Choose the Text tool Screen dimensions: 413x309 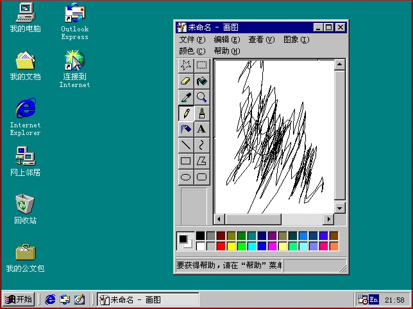(x=202, y=129)
